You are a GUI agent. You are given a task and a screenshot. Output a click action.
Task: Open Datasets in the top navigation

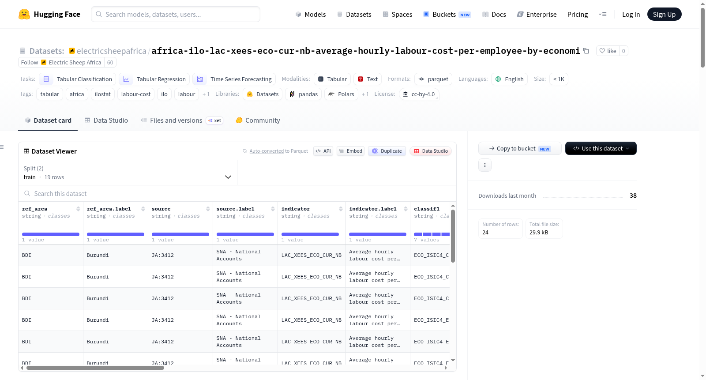click(354, 14)
